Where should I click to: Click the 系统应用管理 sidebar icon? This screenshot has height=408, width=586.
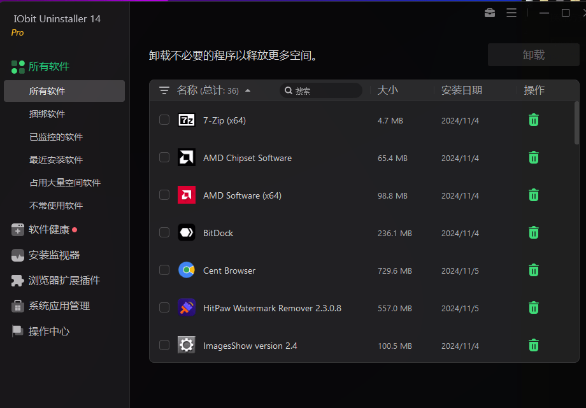(x=18, y=306)
